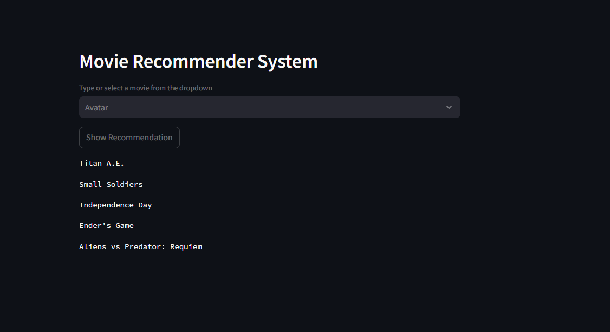610x332 pixels.
Task: Select the Independence Day result
Action: [115, 205]
